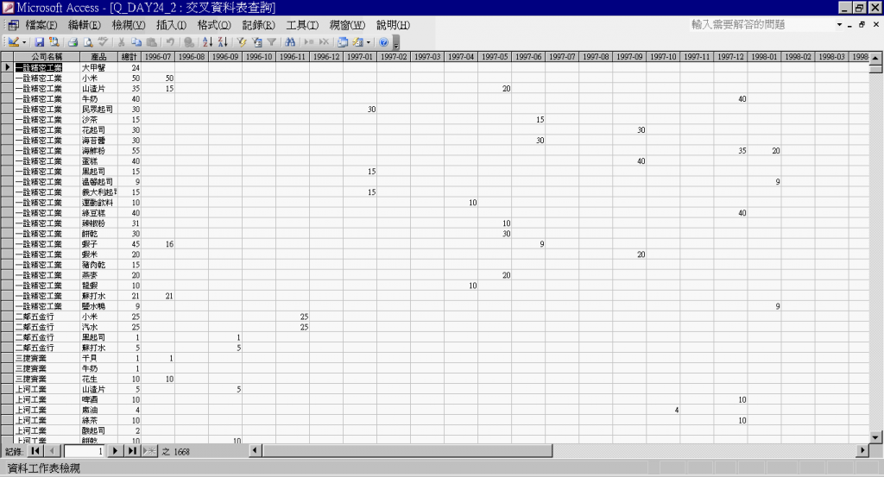Open the New Object dropdown arrow
This screenshot has height=477, width=884.
368,42
